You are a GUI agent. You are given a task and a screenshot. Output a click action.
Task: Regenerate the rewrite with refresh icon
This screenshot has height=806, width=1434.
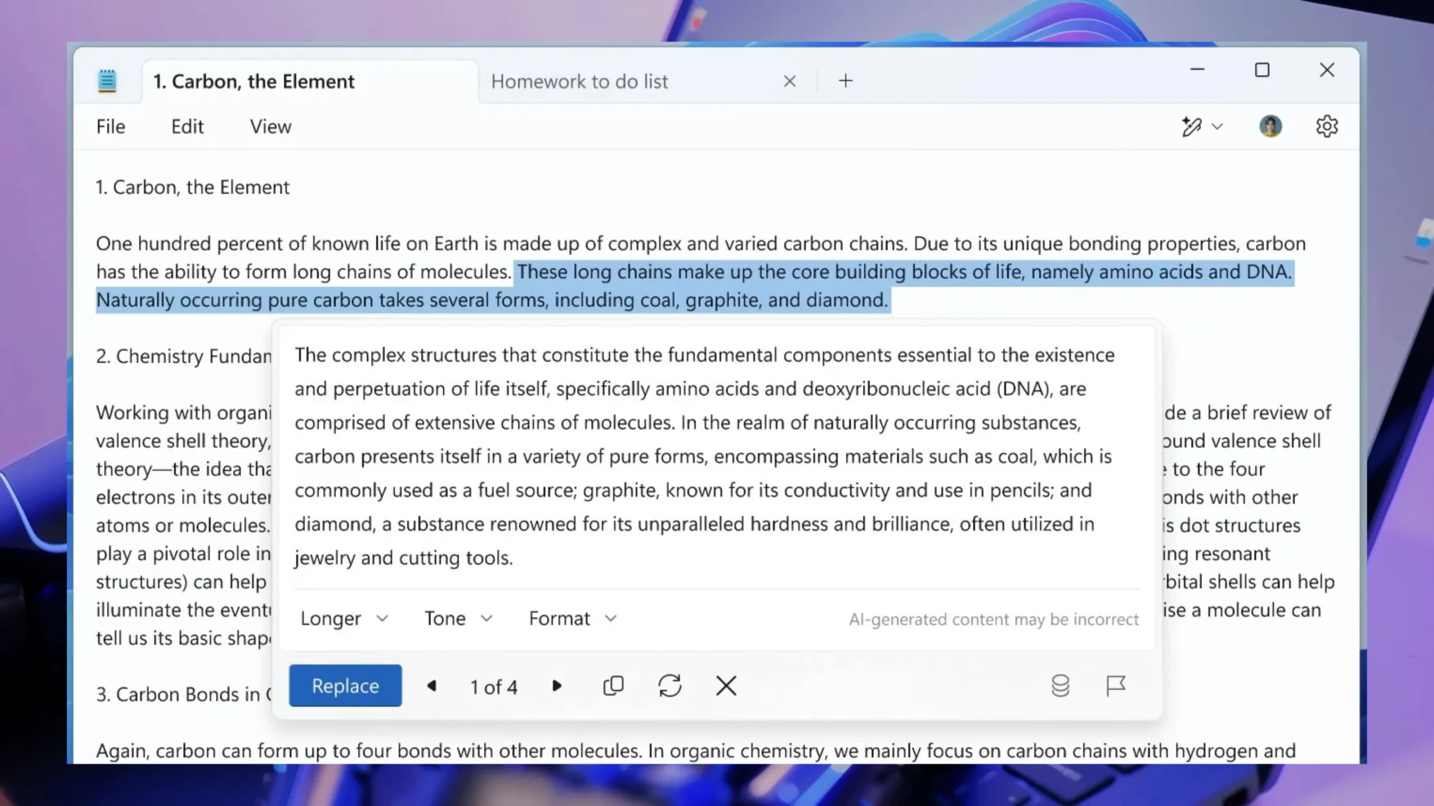[670, 686]
